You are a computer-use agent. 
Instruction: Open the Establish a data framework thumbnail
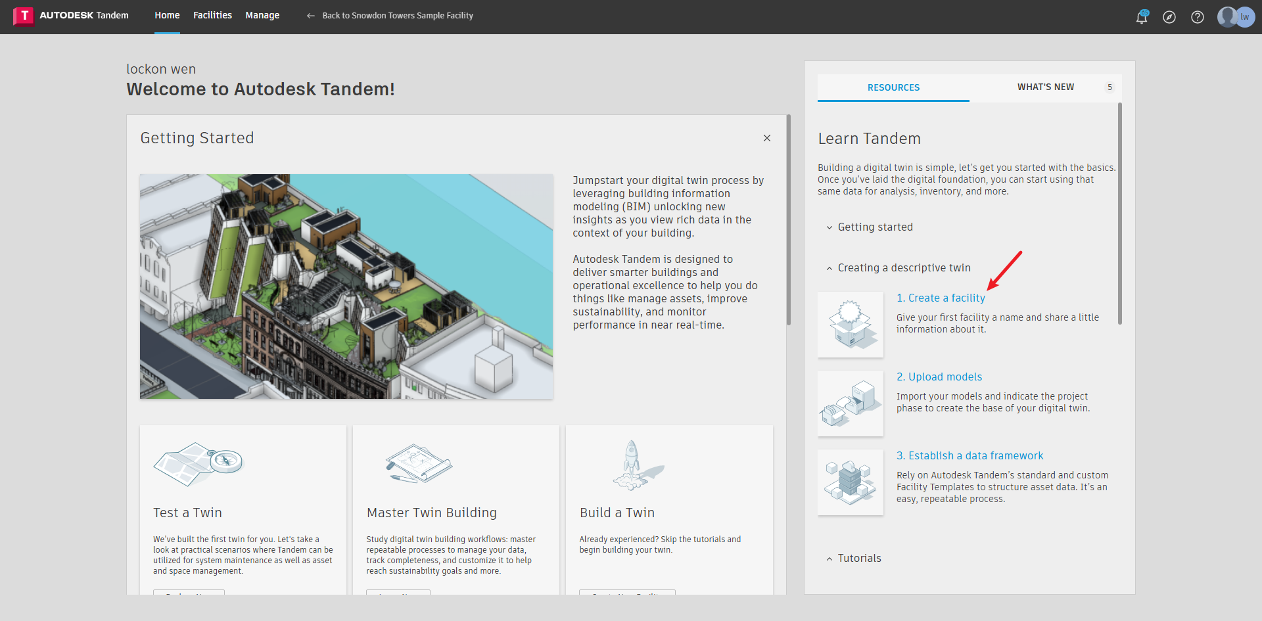point(851,482)
